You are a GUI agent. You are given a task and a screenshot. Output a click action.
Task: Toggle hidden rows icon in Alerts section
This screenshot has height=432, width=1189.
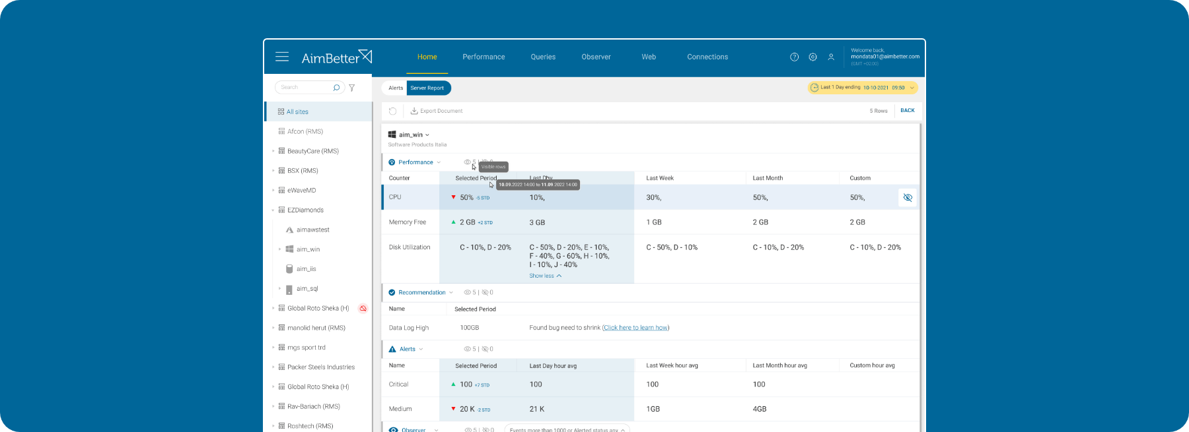pos(486,349)
